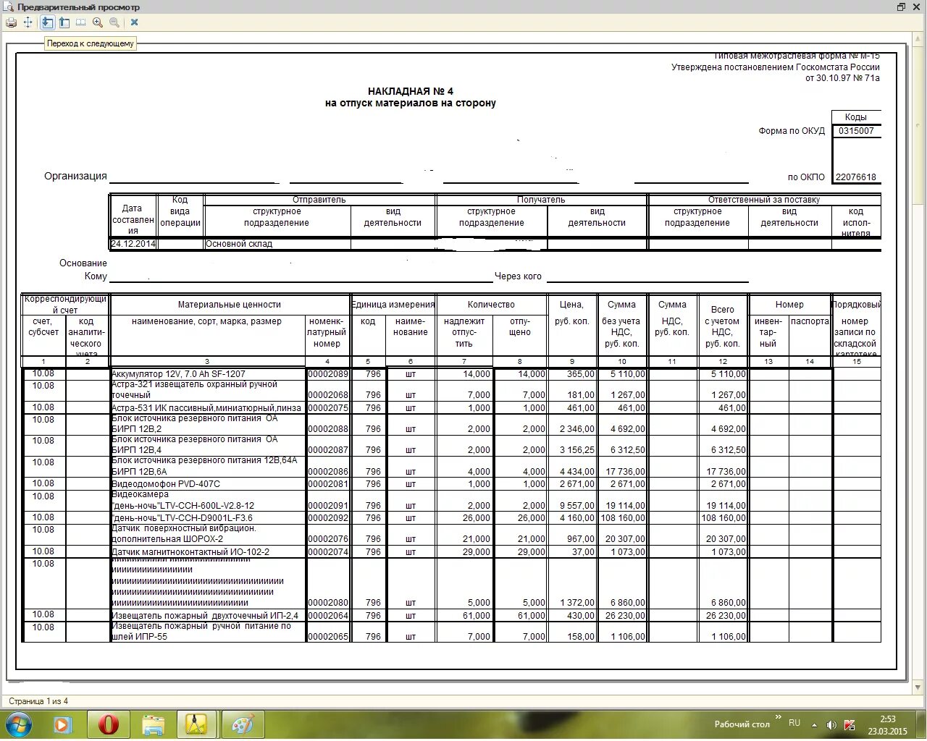The width and height of the screenshot is (927, 741).
Task: Zoom in with the magnifier plus icon
Action: (98, 22)
